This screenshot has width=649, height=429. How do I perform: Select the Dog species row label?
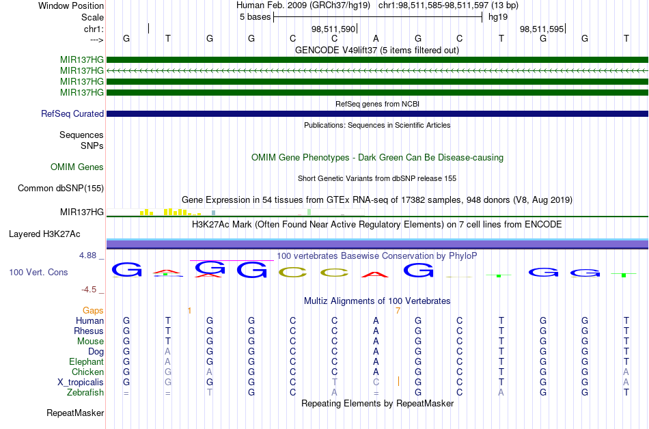coord(96,352)
